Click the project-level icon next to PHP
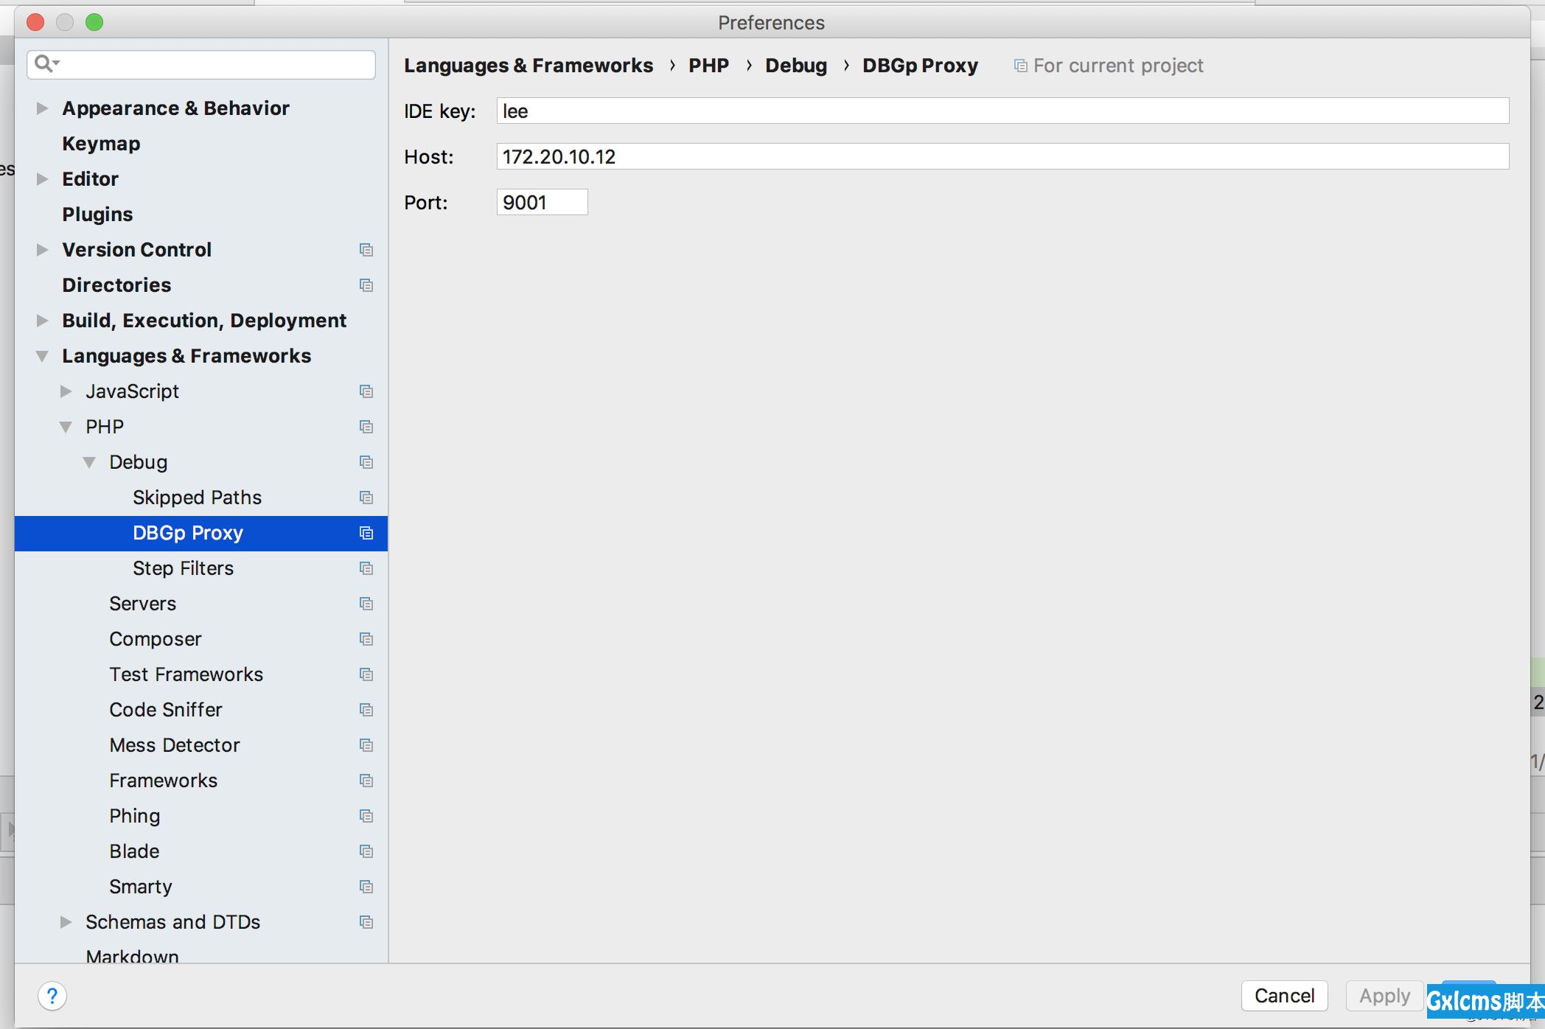Screen dimensions: 1545x1029 (366, 427)
